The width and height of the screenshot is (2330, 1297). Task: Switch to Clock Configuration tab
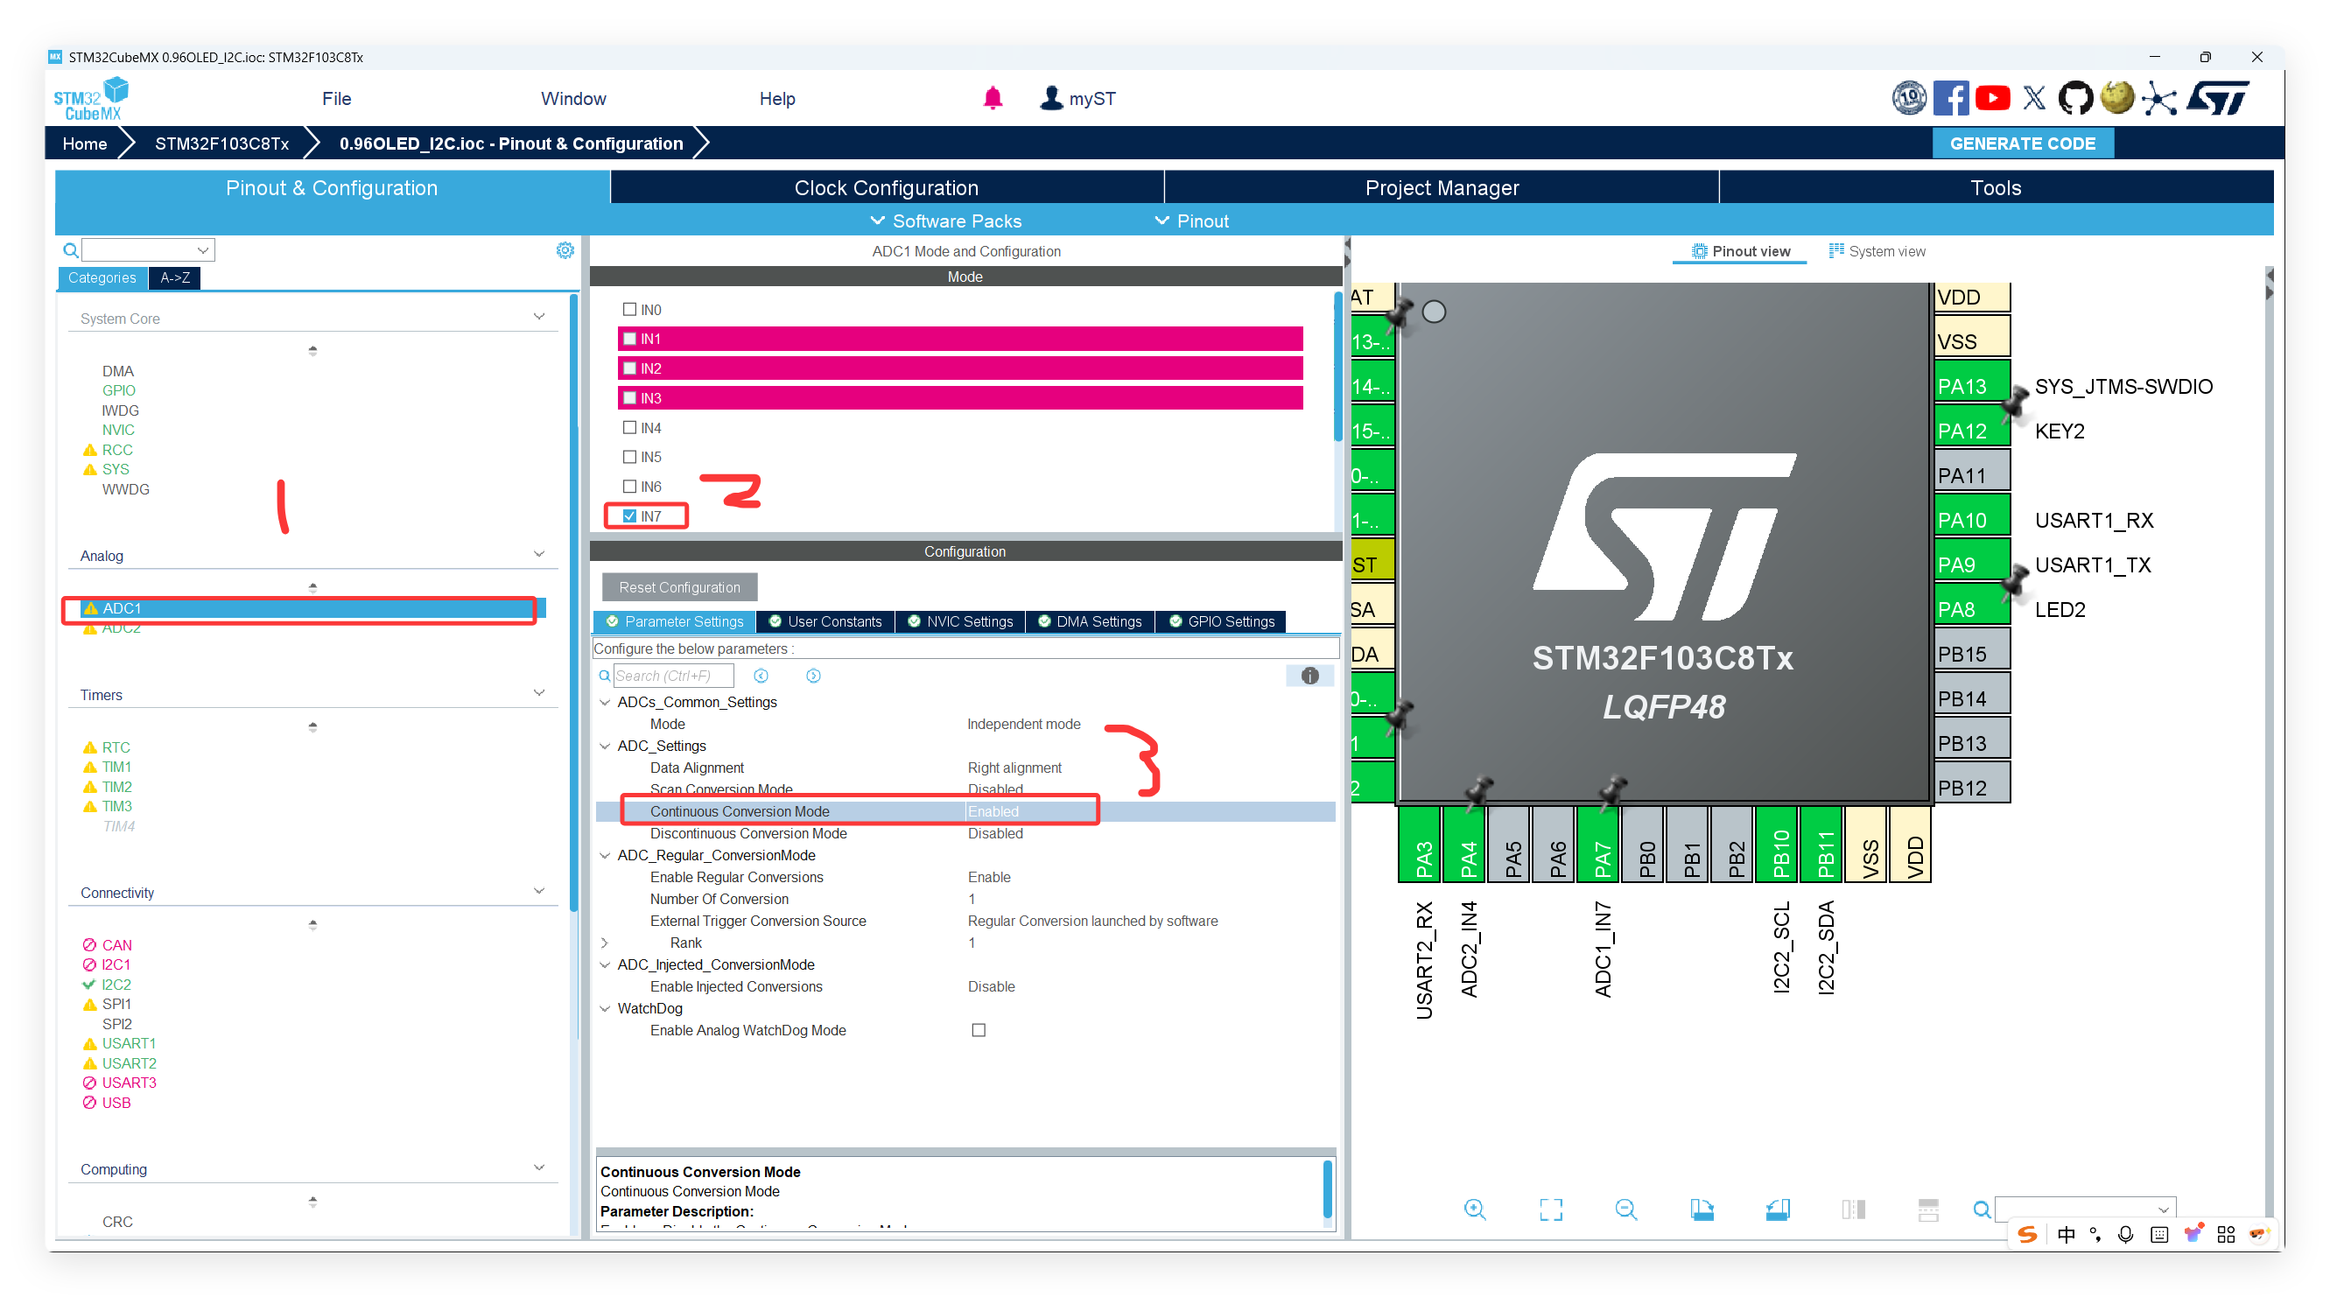click(886, 187)
